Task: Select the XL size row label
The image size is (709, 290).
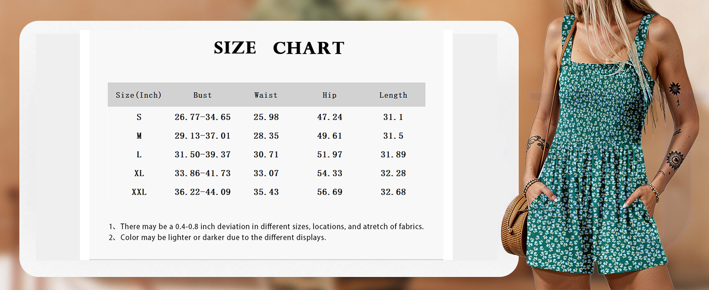Action: (x=139, y=173)
